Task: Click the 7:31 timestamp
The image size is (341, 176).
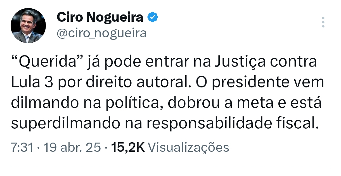Action: tap(22, 147)
